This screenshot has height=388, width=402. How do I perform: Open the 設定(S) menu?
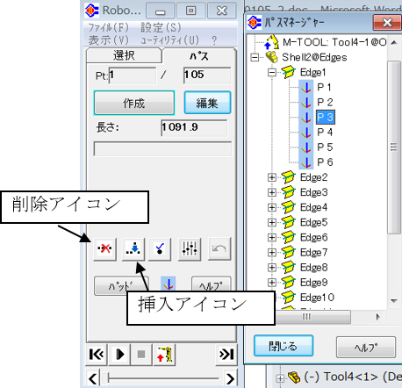tap(161, 28)
